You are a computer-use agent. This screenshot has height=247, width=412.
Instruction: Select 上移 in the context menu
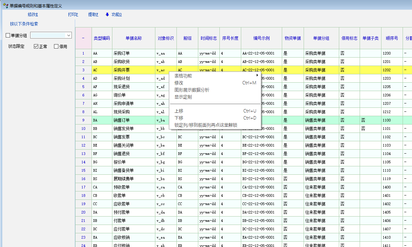click(179, 111)
